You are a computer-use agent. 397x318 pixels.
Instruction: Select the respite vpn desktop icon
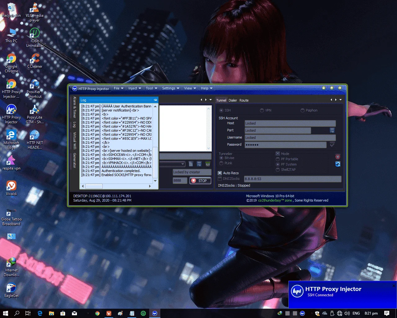click(11, 163)
